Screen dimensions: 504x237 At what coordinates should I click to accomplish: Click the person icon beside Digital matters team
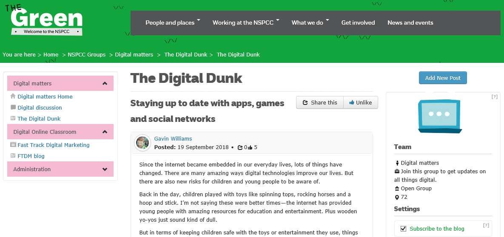point(397,163)
